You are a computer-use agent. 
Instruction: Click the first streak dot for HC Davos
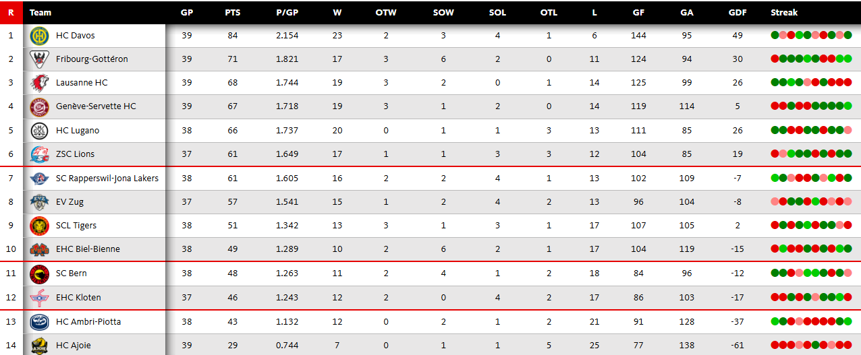[x=775, y=36]
